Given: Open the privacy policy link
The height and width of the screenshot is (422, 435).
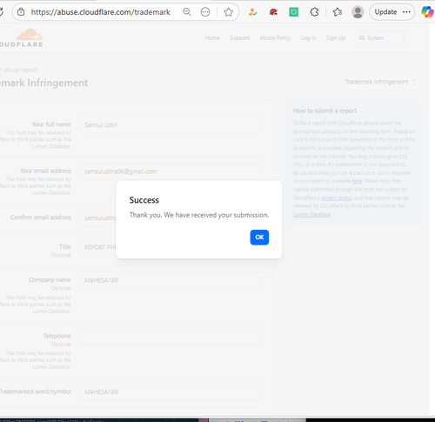Looking at the screenshot, I should tap(337, 198).
